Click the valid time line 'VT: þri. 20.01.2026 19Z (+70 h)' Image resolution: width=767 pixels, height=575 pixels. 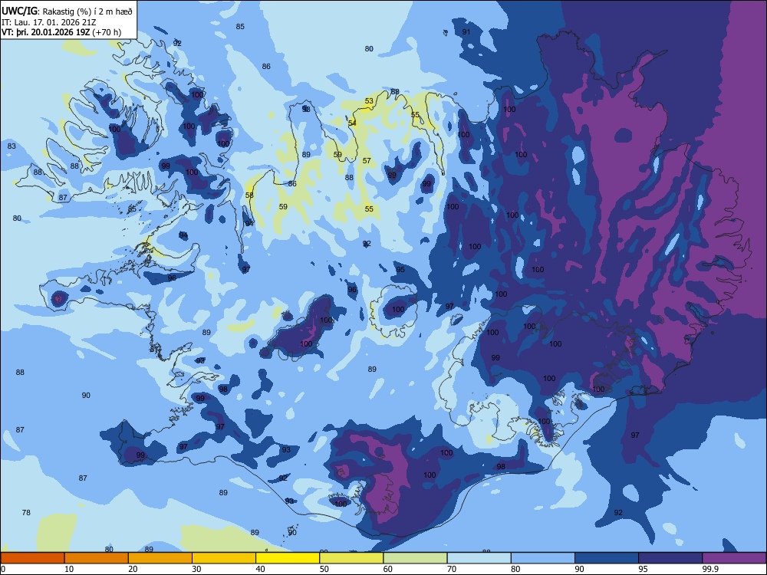[x=61, y=32]
